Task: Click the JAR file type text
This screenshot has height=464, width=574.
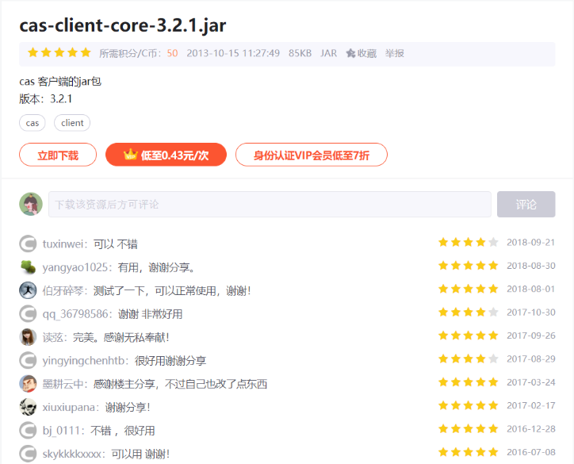Action: [x=328, y=53]
